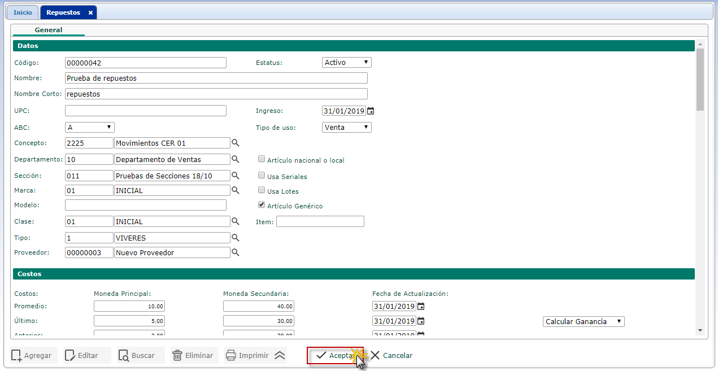Enable Artículo nacional o local checkbox
The image size is (718, 371).
262,160
